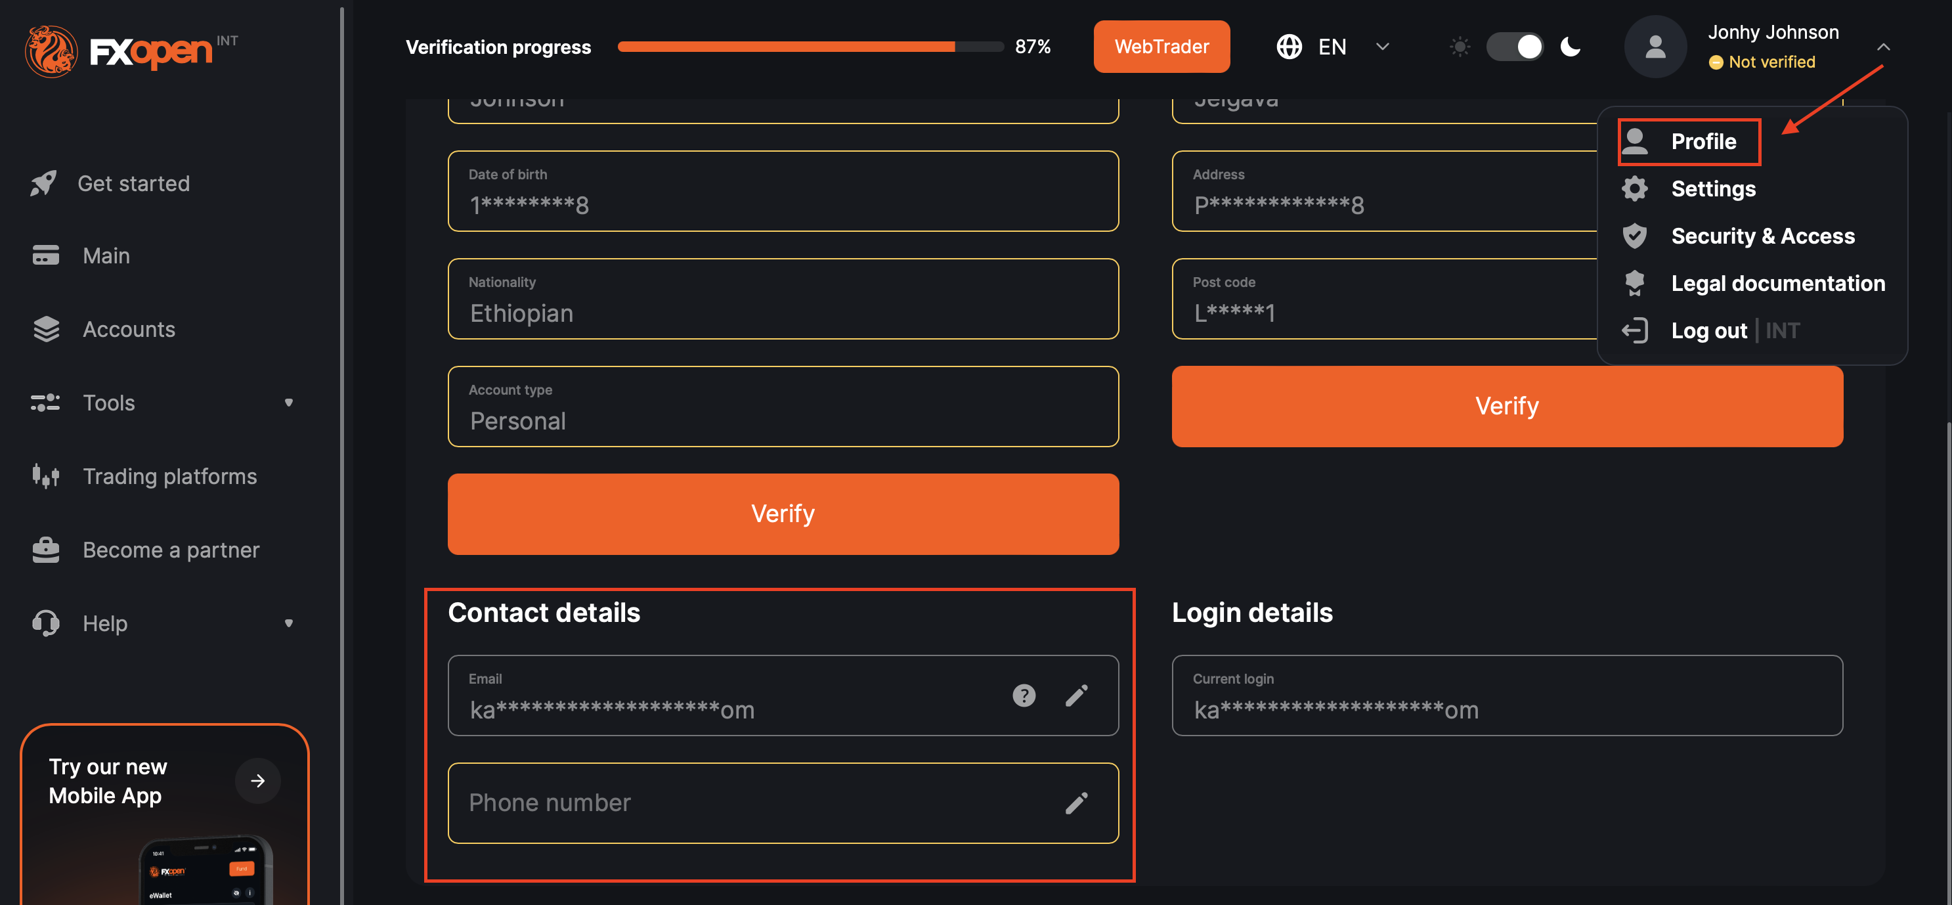Click the globe language icon
Image resolution: width=1952 pixels, height=905 pixels.
pos(1289,47)
